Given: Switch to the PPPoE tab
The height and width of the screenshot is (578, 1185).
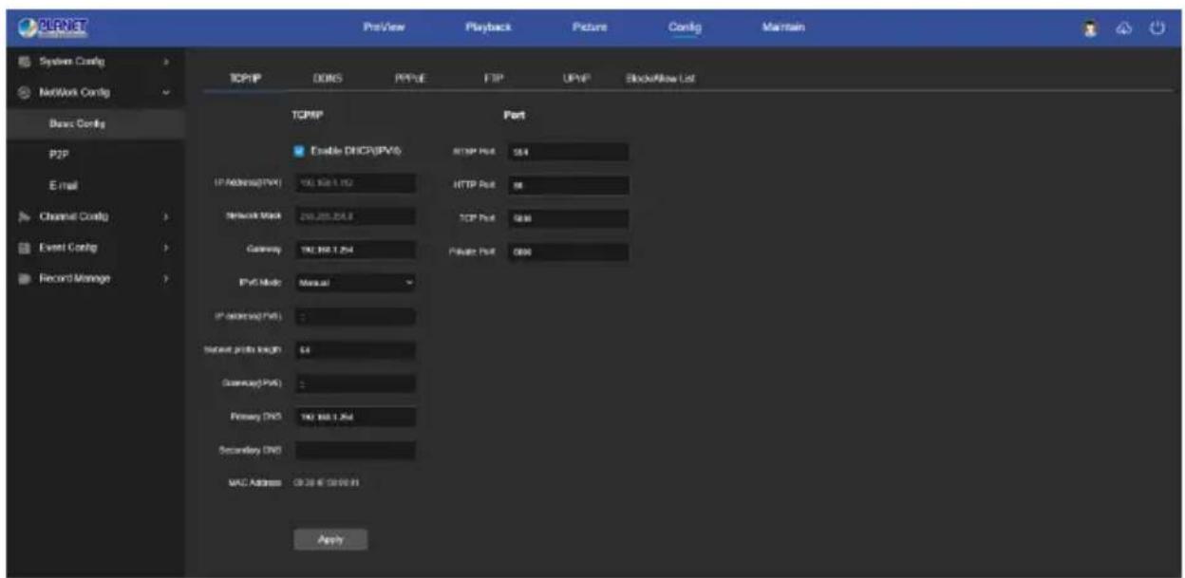Looking at the screenshot, I should pyautogui.click(x=409, y=79).
